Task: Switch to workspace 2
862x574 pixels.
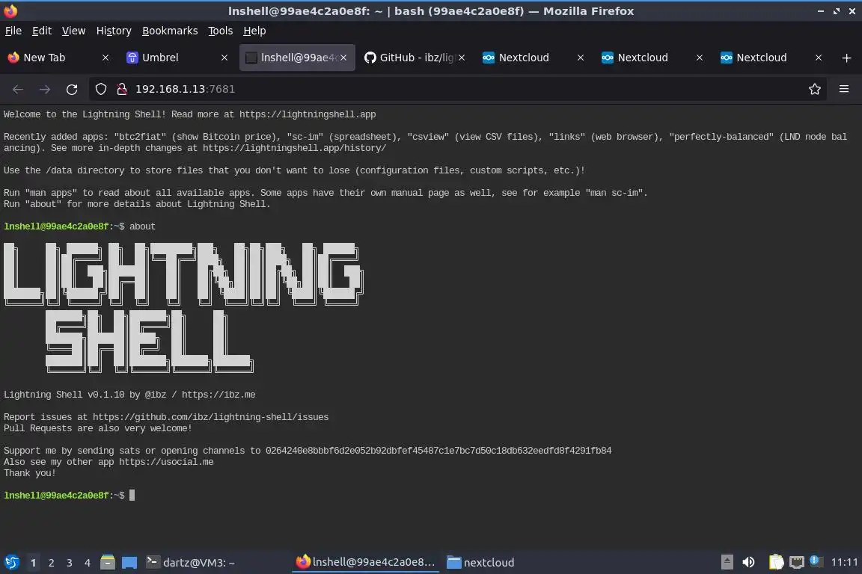Action: coord(51,563)
